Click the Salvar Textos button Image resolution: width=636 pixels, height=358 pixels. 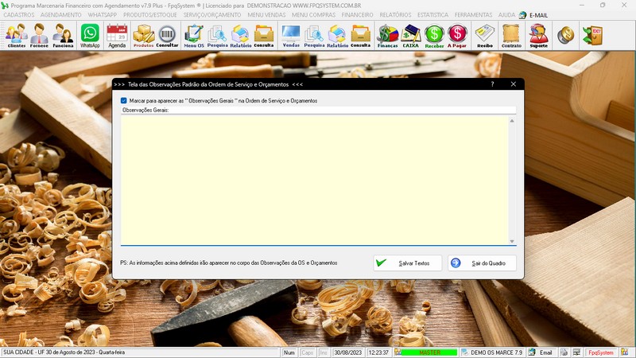coord(408,263)
